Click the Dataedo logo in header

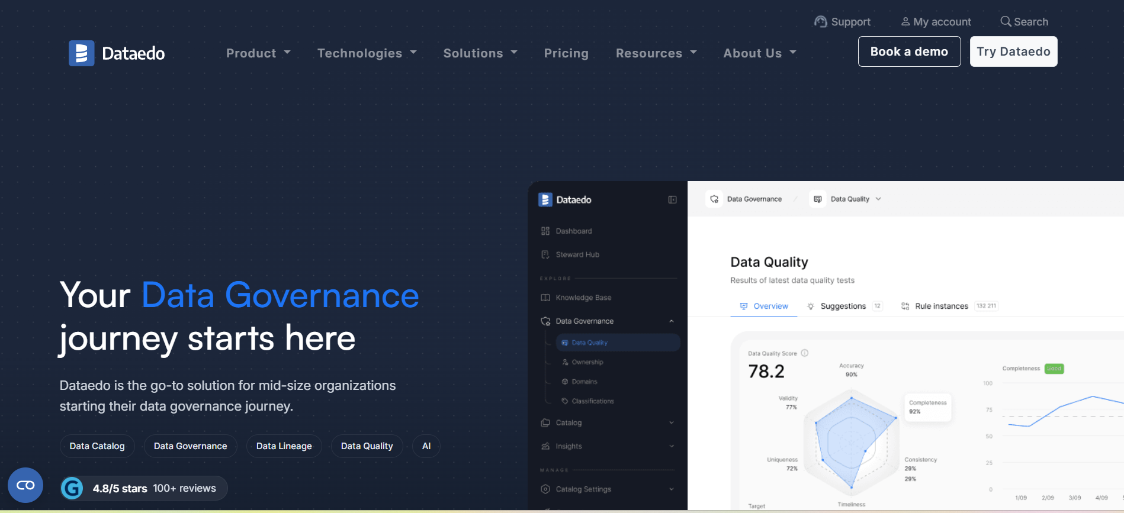117,53
